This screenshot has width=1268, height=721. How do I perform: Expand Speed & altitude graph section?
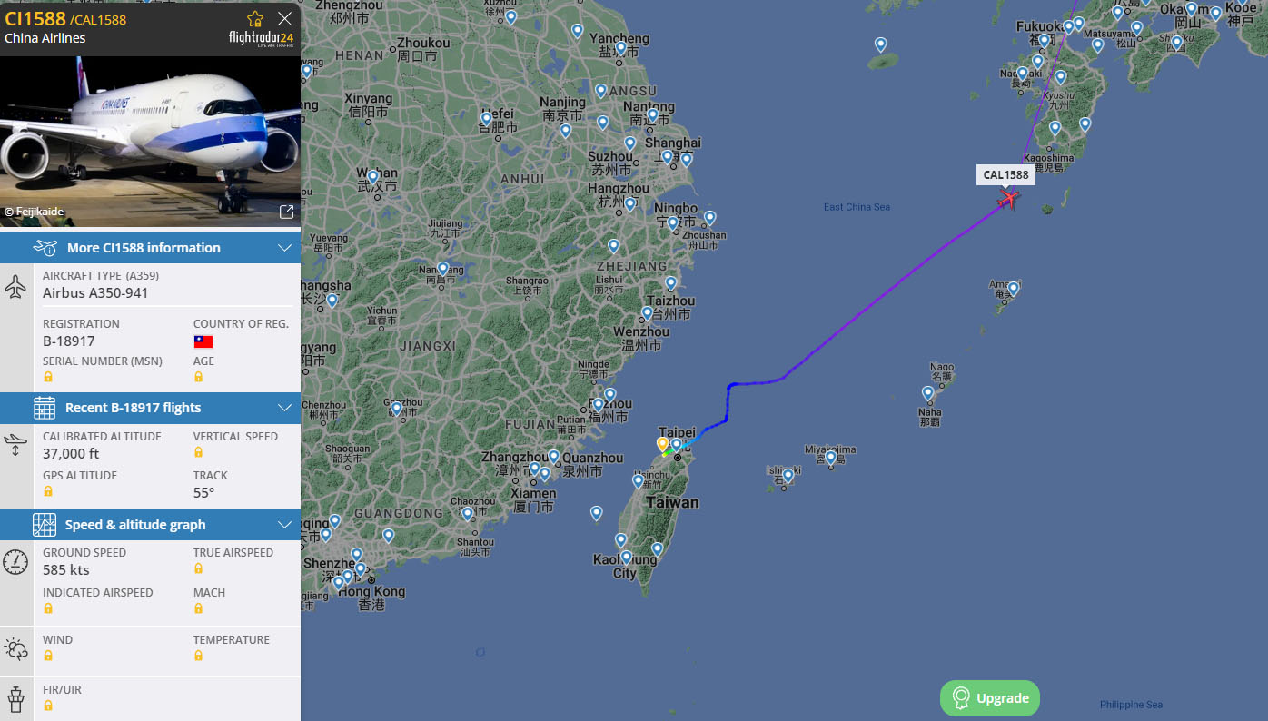[x=150, y=525]
